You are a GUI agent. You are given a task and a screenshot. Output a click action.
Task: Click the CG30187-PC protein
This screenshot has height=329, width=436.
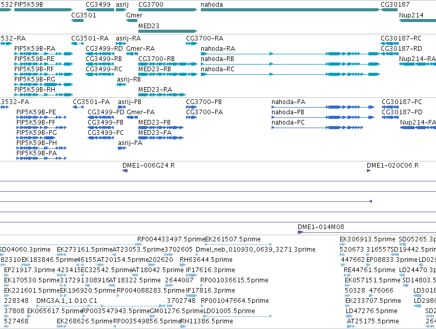click(390, 107)
